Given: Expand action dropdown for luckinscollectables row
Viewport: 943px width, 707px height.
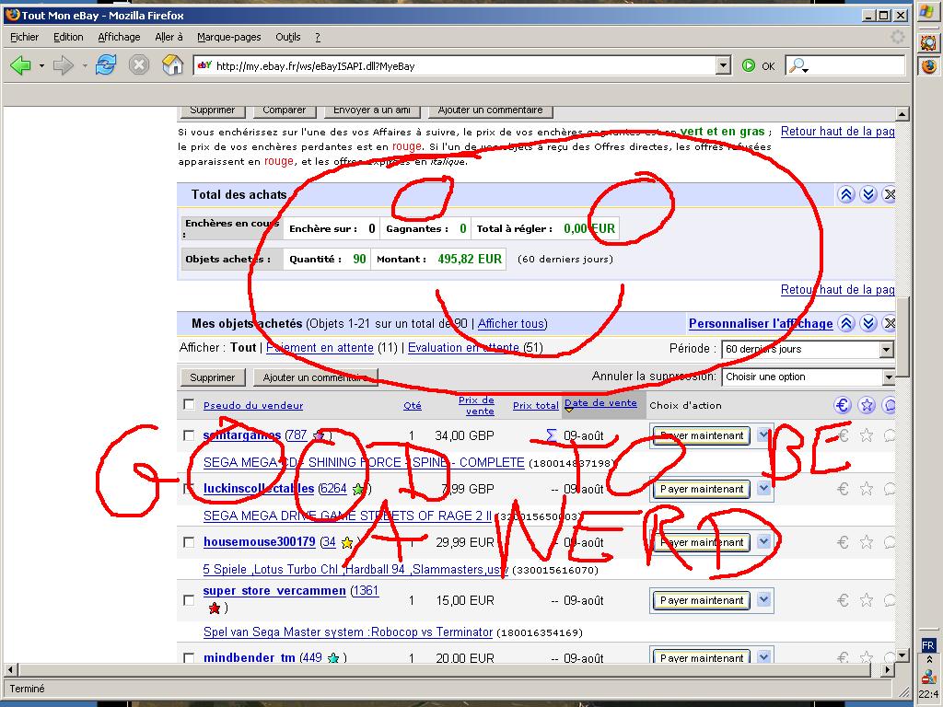Looking at the screenshot, I should [x=763, y=489].
